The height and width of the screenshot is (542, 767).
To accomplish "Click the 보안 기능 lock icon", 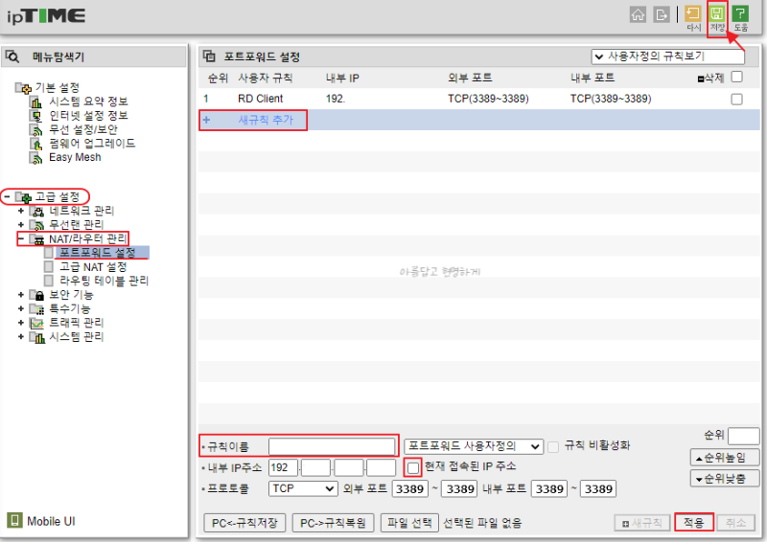I will pos(36,295).
